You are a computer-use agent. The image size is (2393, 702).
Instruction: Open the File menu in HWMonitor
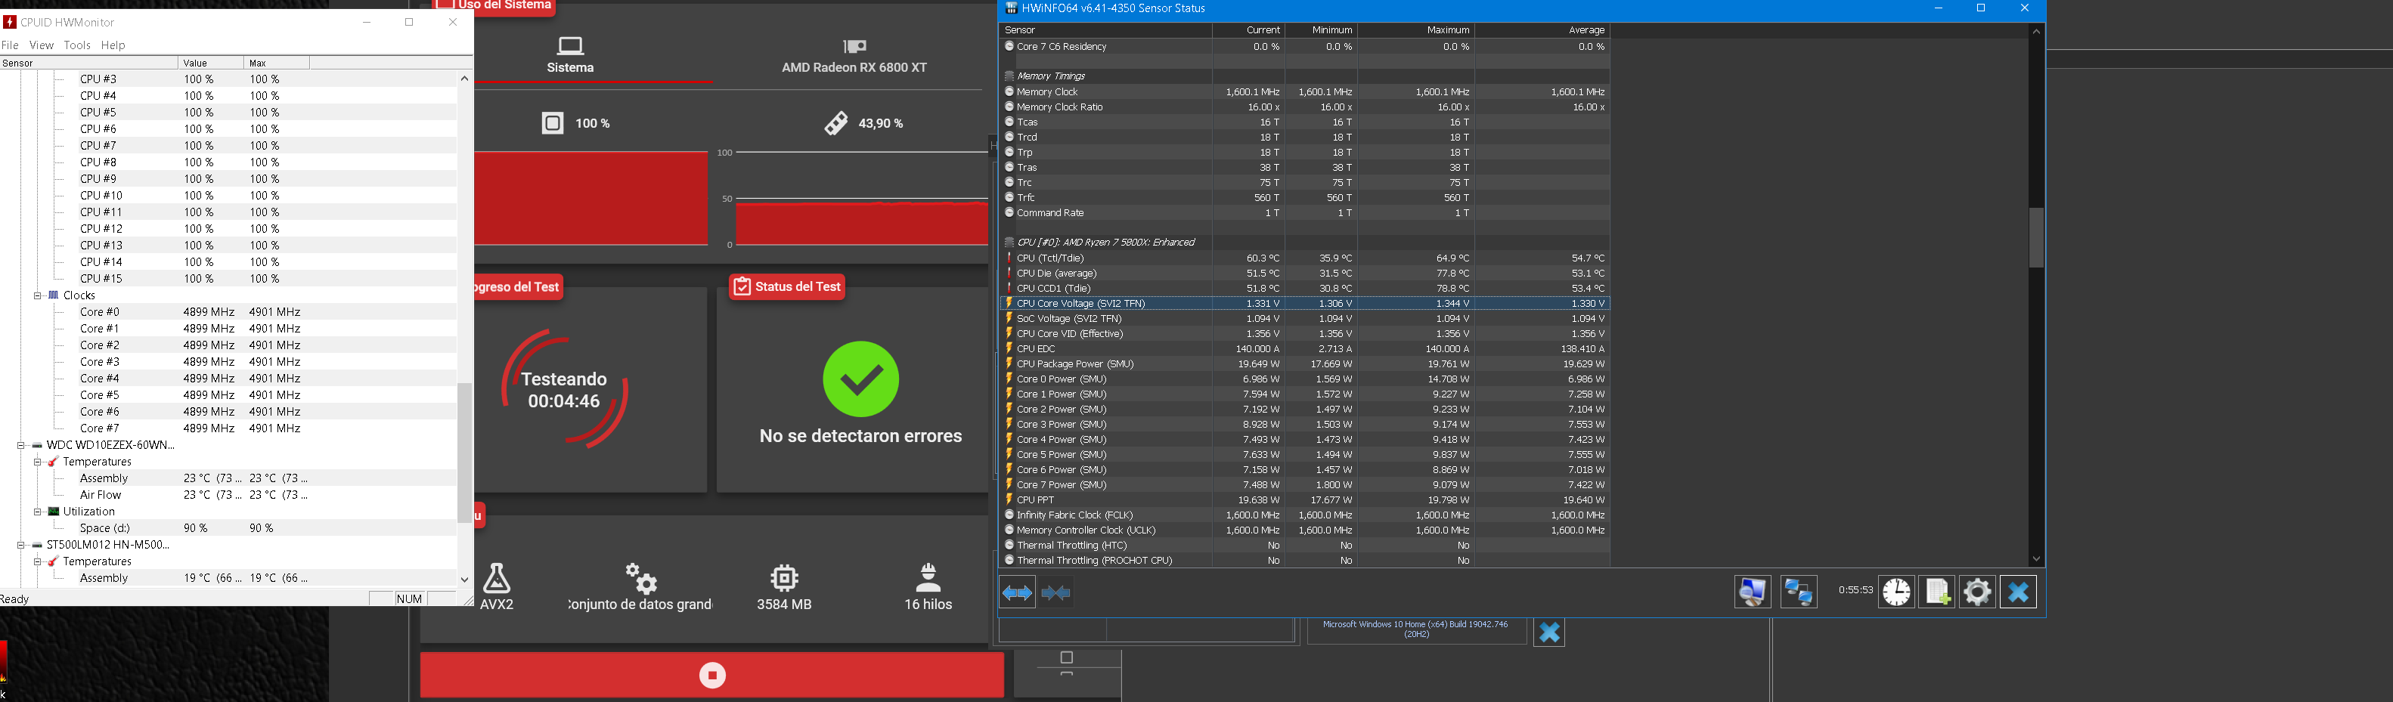11,45
